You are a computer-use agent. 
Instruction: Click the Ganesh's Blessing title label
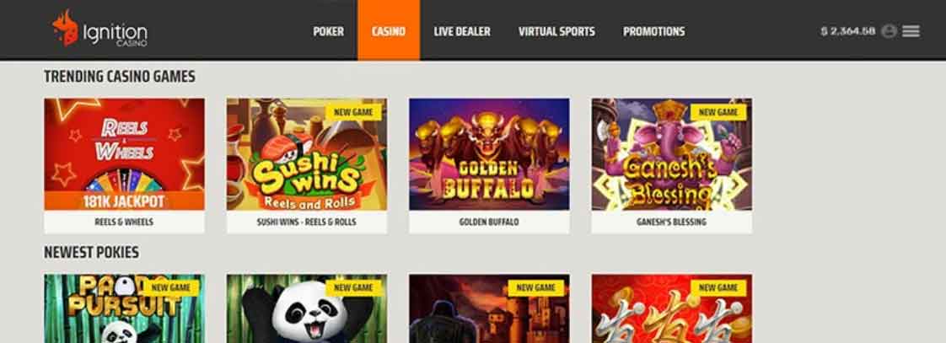671,222
